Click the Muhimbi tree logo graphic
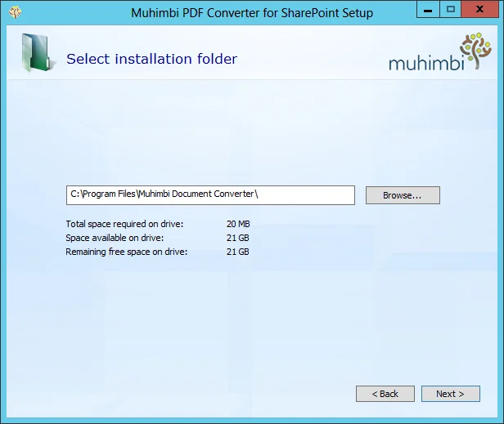The height and width of the screenshot is (424, 504). click(x=476, y=50)
